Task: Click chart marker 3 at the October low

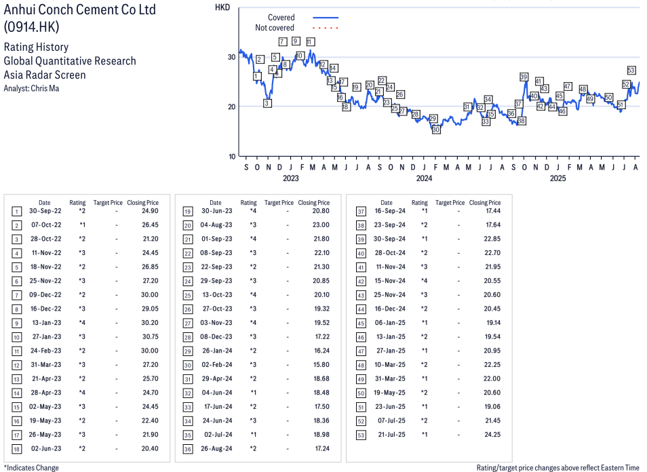Action: pos(267,104)
